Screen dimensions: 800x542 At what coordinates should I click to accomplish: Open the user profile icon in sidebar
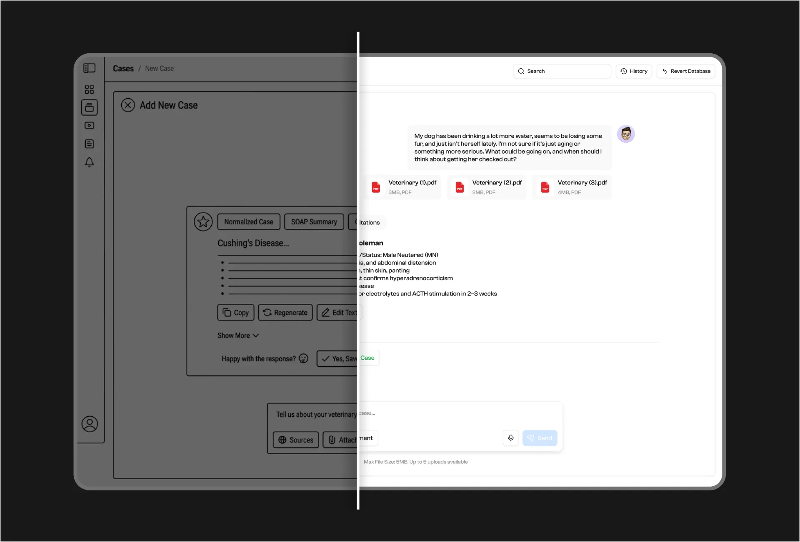click(x=90, y=424)
